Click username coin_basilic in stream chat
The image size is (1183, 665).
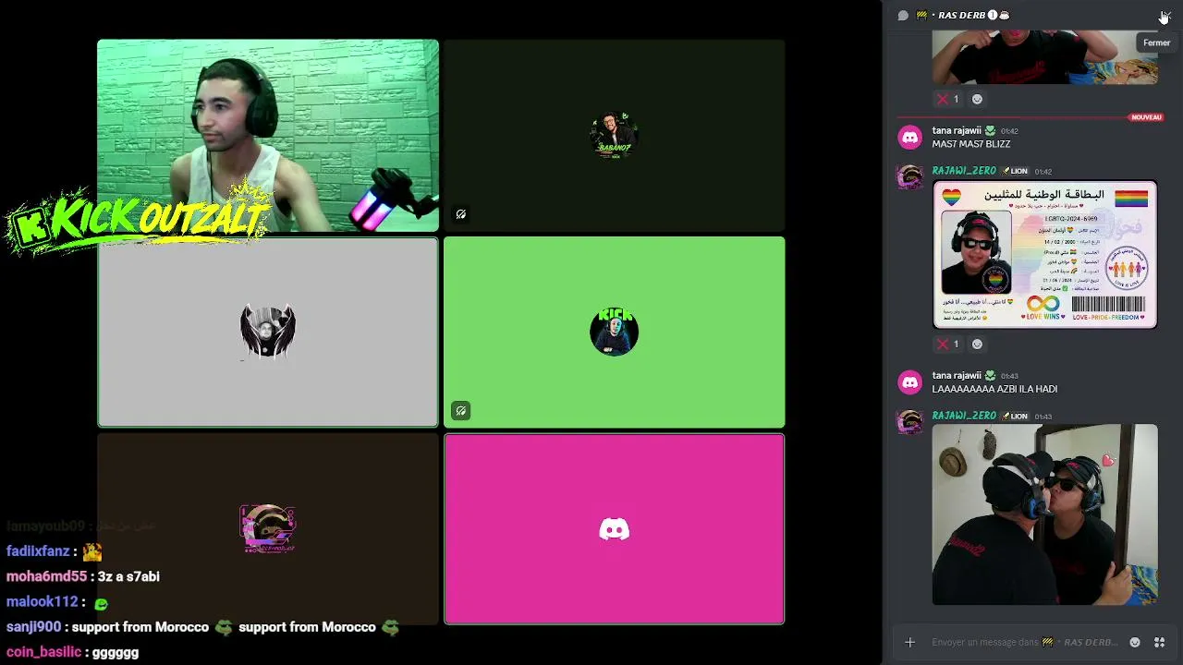click(43, 652)
